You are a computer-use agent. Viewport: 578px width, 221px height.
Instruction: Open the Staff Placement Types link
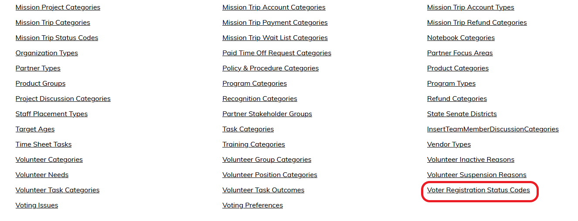pos(51,114)
